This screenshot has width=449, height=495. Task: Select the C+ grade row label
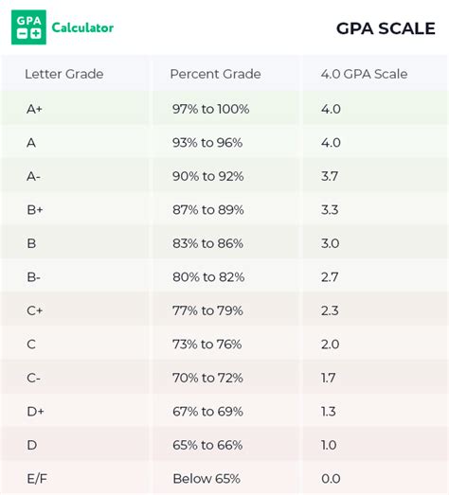click(x=35, y=311)
